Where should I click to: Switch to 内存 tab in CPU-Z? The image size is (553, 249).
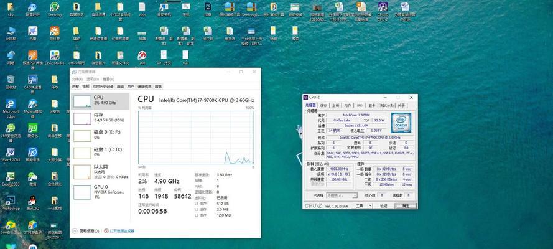coord(347,105)
